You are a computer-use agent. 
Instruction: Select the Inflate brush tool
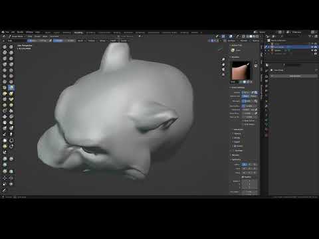(5, 64)
